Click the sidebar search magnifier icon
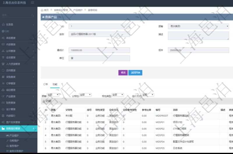This screenshot has width=233, height=154. (33, 15)
